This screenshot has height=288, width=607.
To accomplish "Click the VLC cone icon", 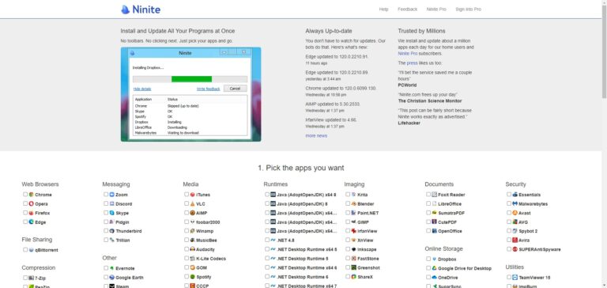I will pos(192,204).
